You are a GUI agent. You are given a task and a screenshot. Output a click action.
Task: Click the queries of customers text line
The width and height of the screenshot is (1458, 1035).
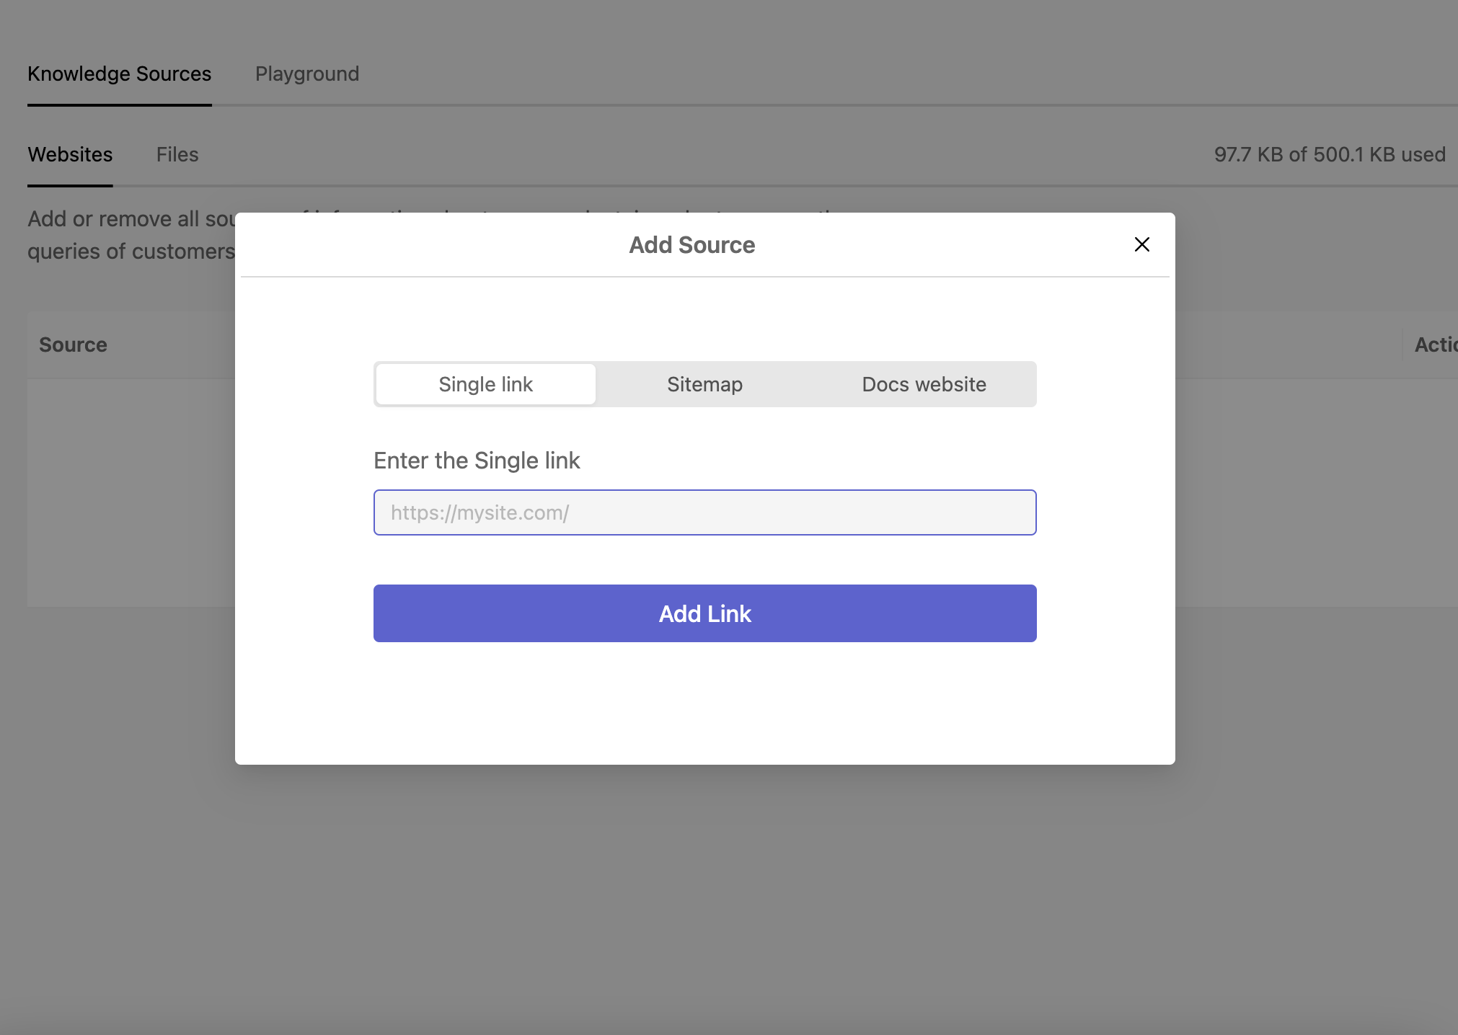tap(130, 251)
